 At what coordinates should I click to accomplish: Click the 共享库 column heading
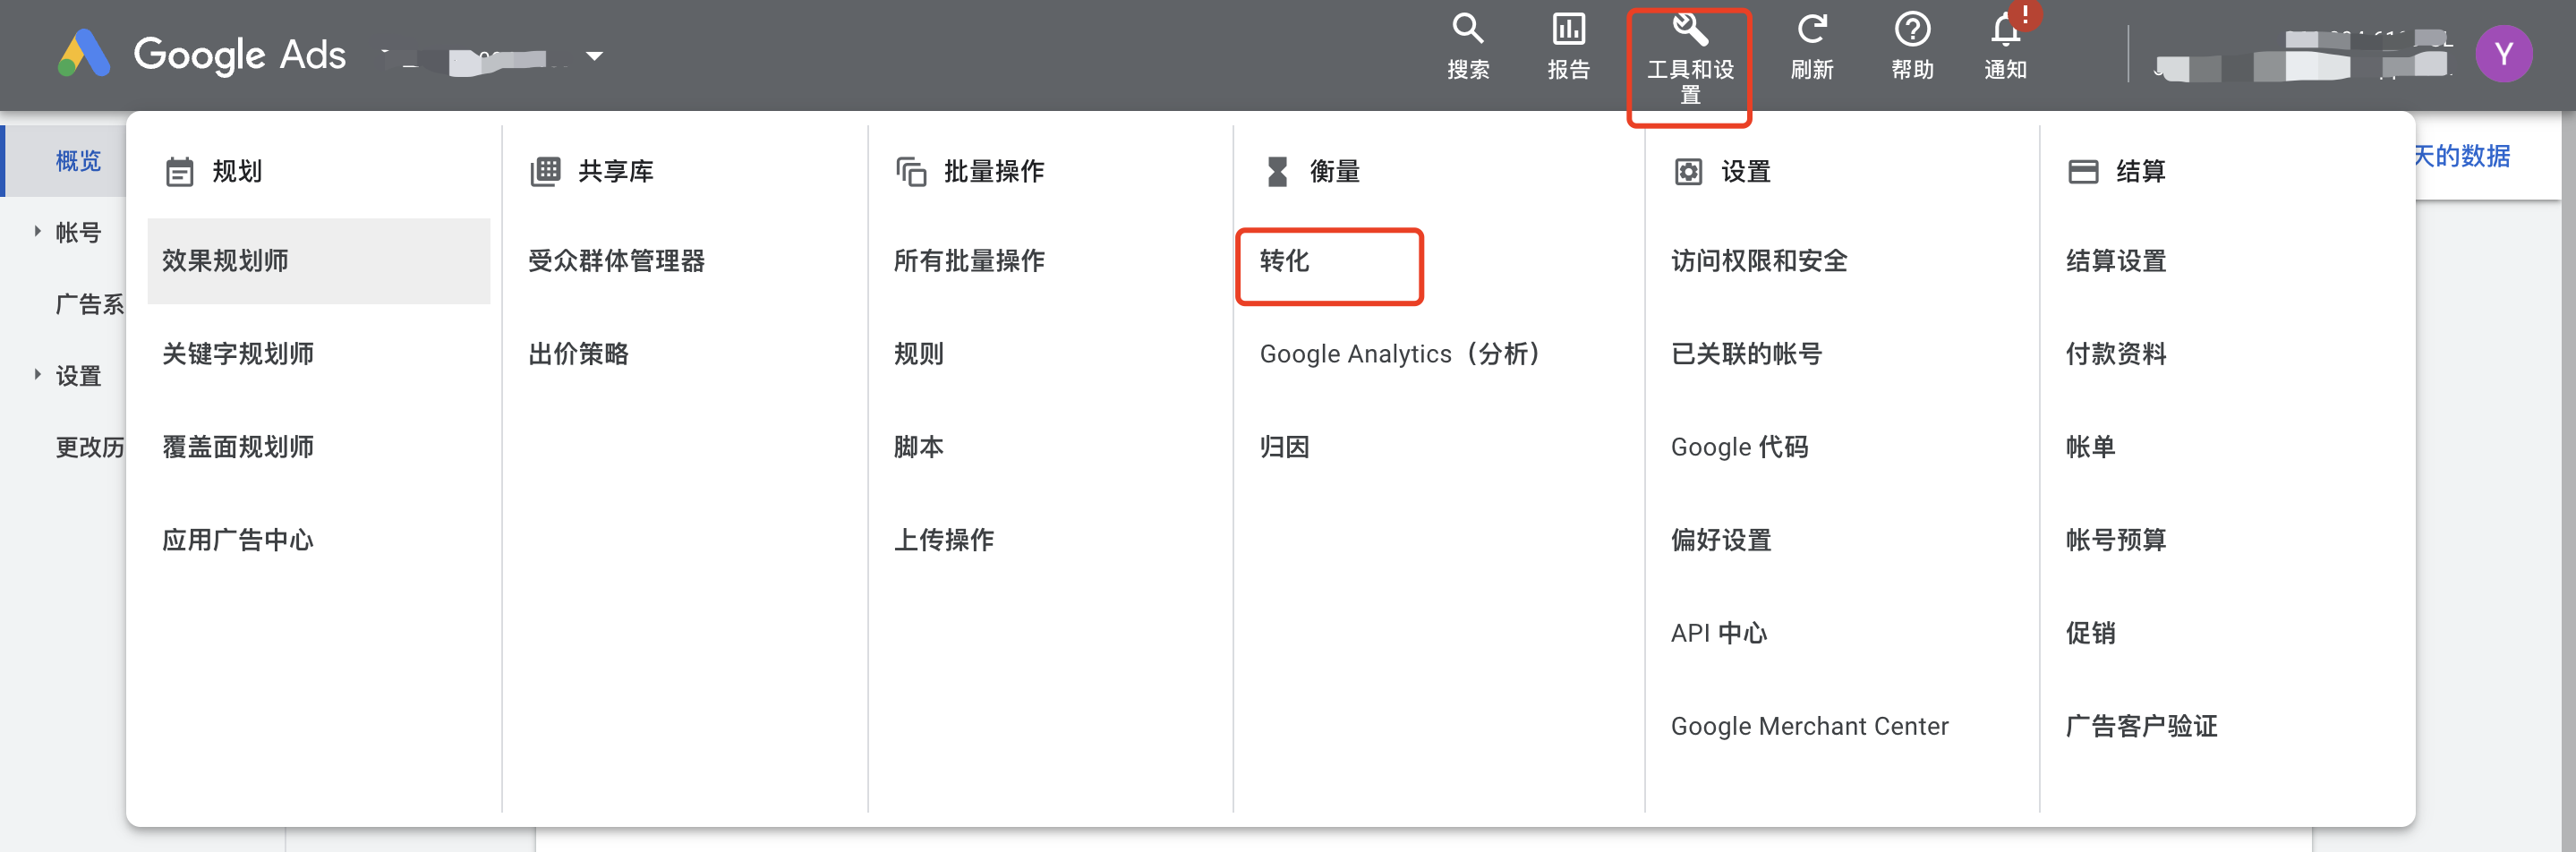click(x=616, y=172)
